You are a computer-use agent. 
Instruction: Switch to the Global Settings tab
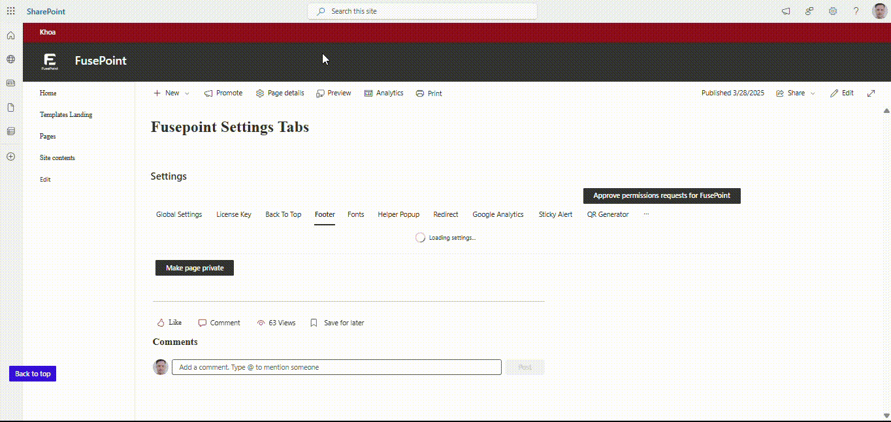(x=179, y=214)
